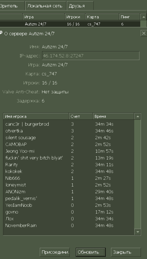
Task: Click the Закрыть button
Action: point(126,252)
